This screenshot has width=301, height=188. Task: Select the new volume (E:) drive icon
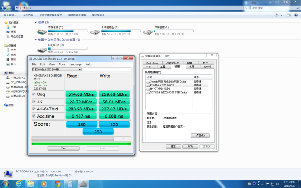click(x=95, y=32)
